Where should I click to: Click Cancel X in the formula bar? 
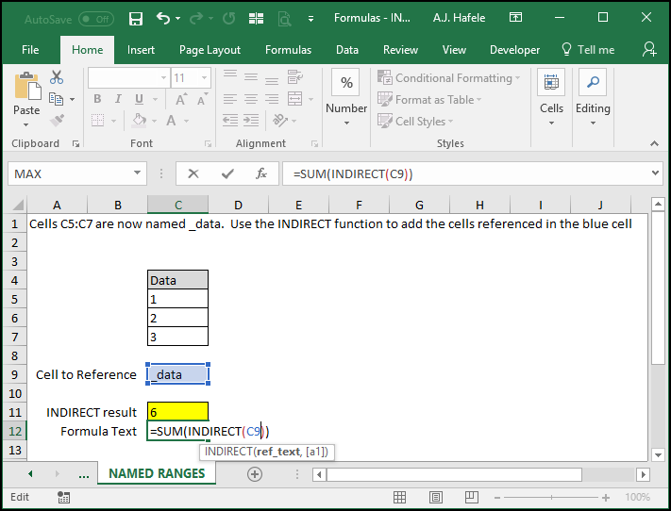(193, 173)
